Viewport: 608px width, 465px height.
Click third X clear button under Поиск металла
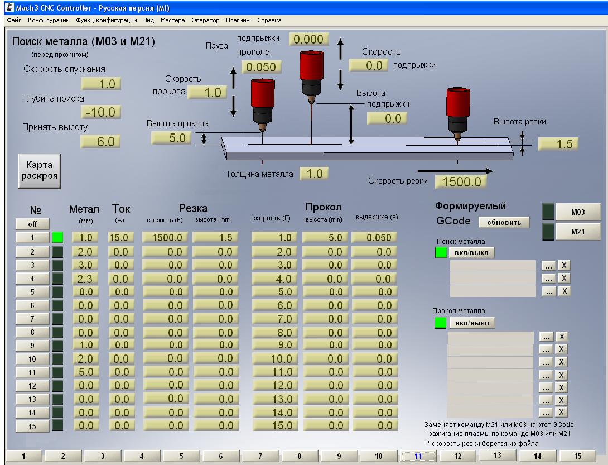(564, 291)
